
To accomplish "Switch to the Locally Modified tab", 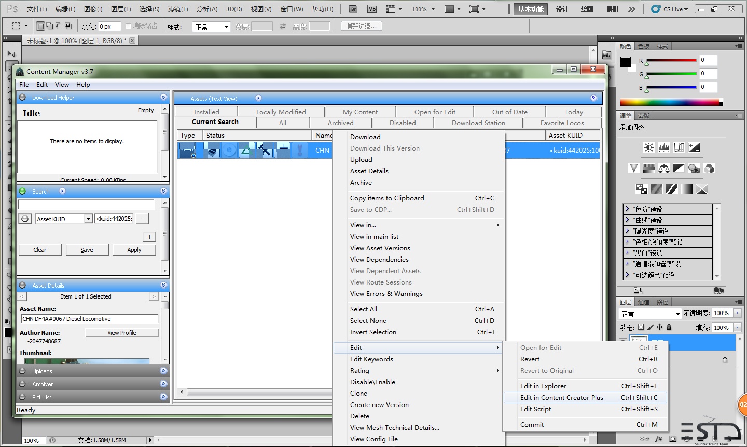I will point(281,112).
